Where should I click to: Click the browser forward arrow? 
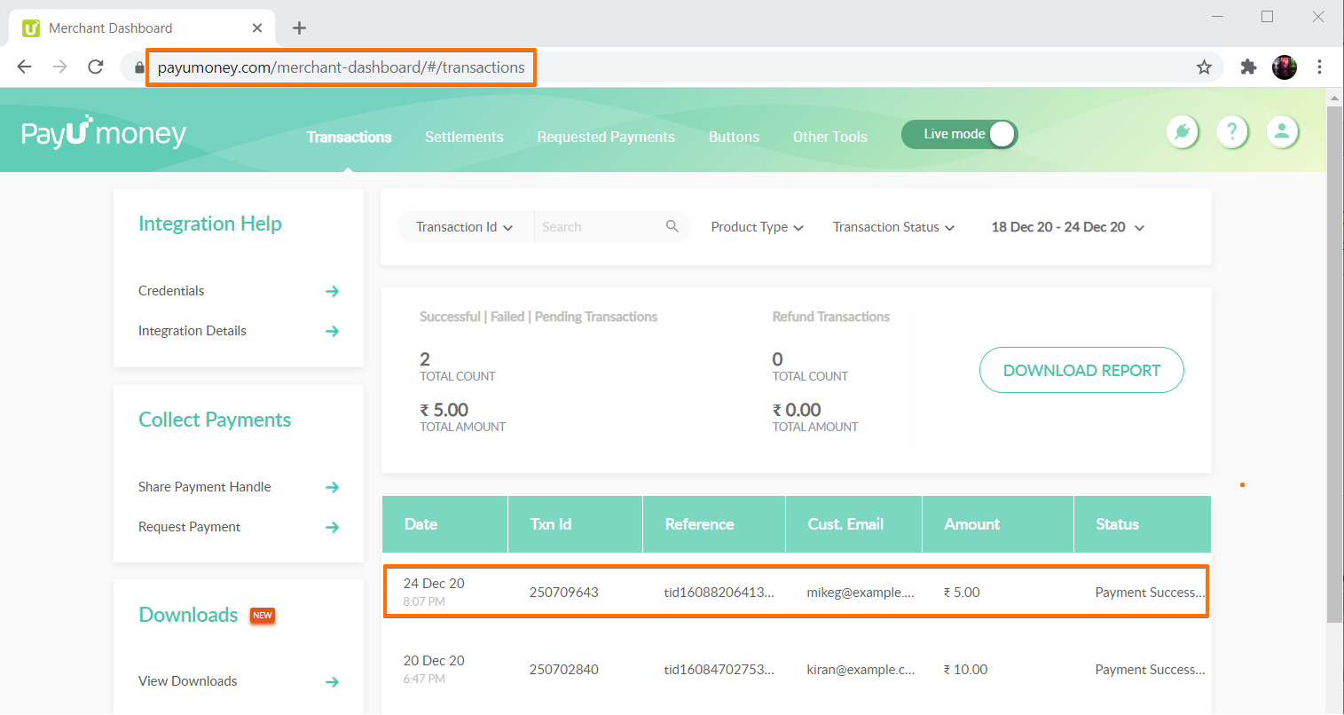[x=60, y=67]
